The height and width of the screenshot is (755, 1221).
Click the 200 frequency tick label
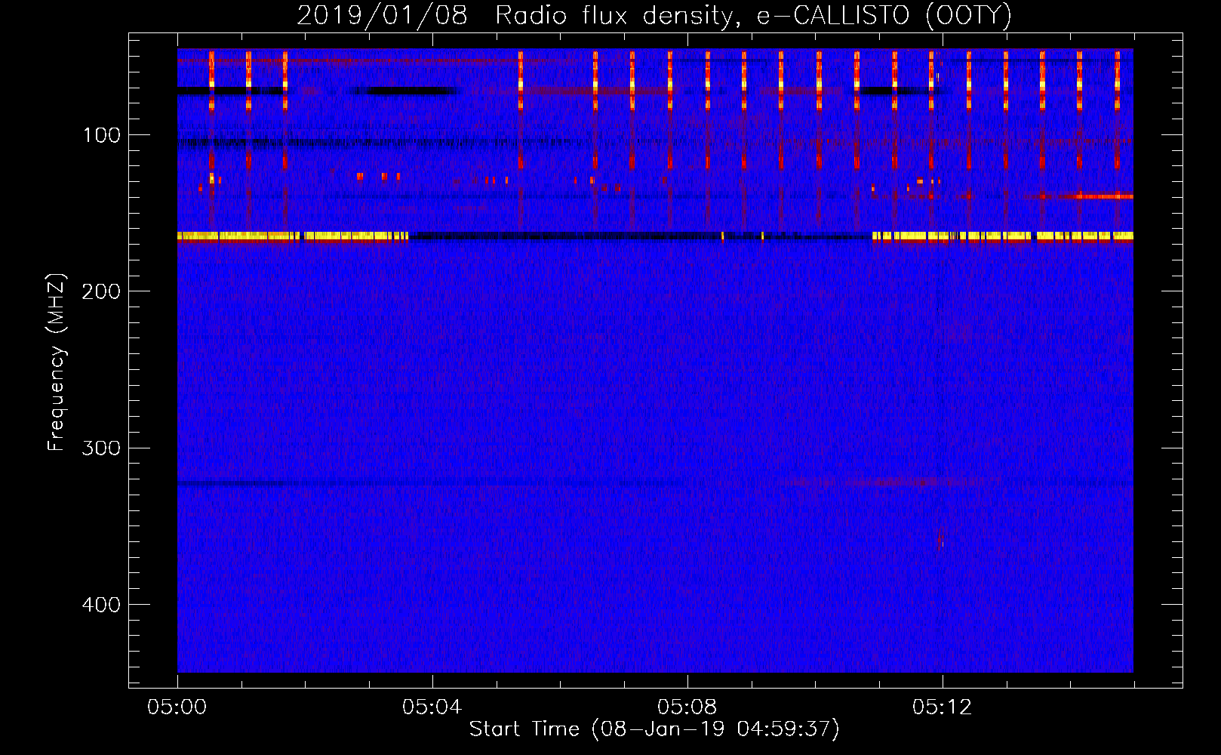[x=101, y=291]
